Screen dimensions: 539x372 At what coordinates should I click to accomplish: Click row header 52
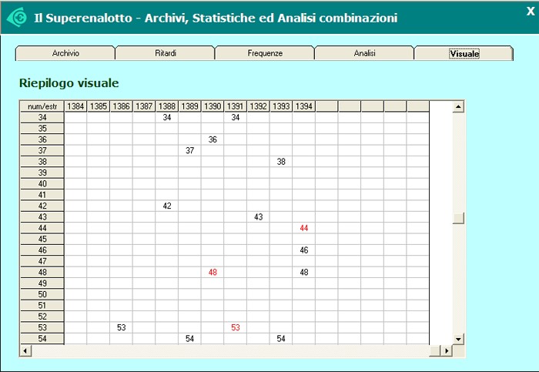[x=42, y=317]
